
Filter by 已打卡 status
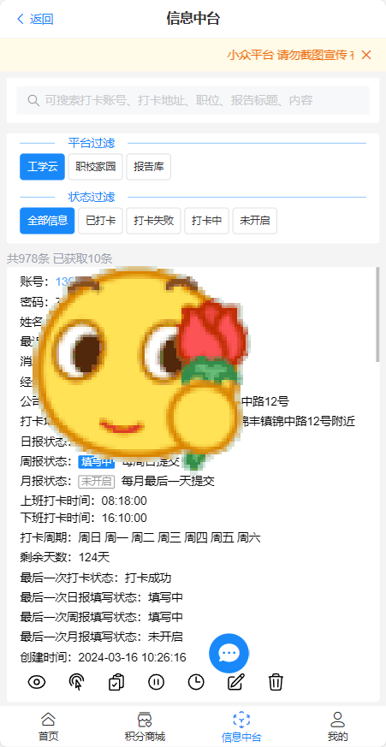coord(100,221)
